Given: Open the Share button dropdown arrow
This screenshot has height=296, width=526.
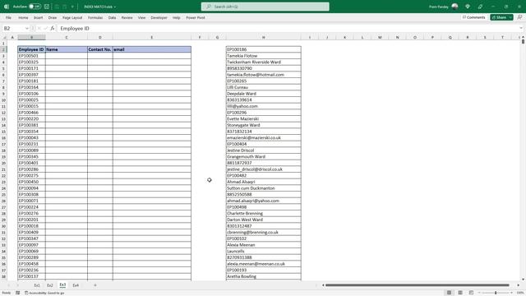Looking at the screenshot, I should pyautogui.click(x=510, y=17).
